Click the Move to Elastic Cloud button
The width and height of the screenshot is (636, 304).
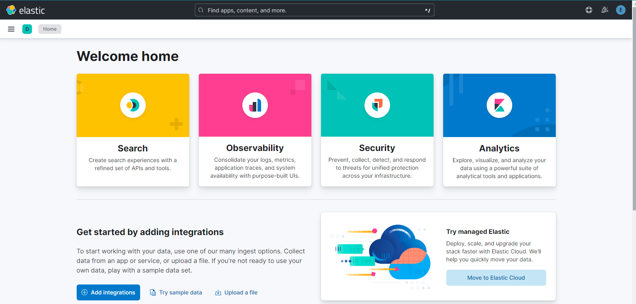point(496,278)
